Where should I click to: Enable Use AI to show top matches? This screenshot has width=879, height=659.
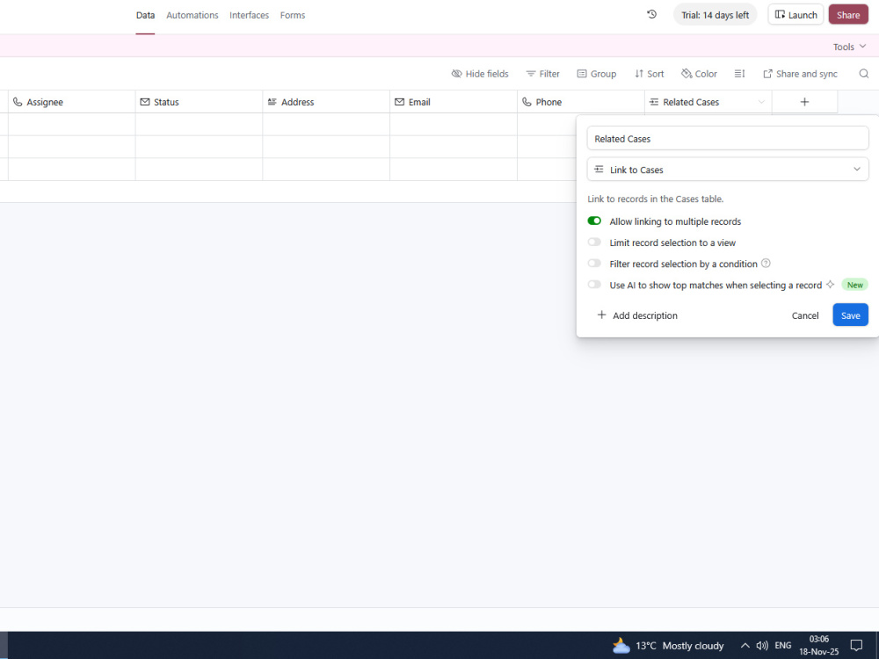pyautogui.click(x=594, y=285)
